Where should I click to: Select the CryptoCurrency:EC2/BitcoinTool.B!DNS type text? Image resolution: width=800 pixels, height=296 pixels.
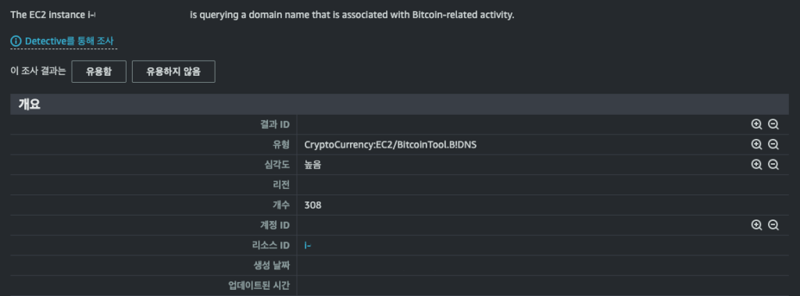(391, 145)
